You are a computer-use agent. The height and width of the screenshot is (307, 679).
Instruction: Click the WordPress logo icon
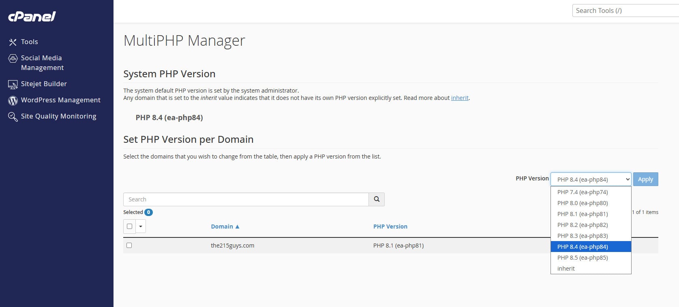pos(13,100)
